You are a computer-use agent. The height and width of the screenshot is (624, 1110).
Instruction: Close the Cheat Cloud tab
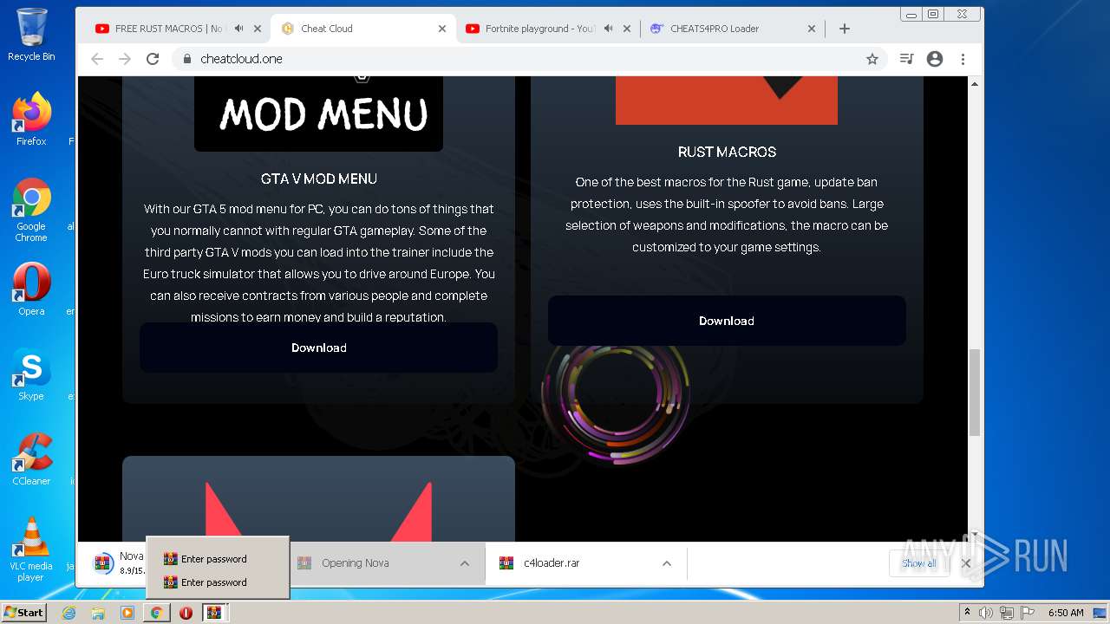pos(442,29)
